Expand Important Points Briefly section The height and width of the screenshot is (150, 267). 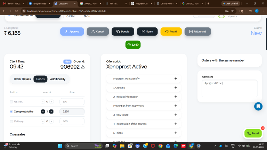[x=144, y=78]
